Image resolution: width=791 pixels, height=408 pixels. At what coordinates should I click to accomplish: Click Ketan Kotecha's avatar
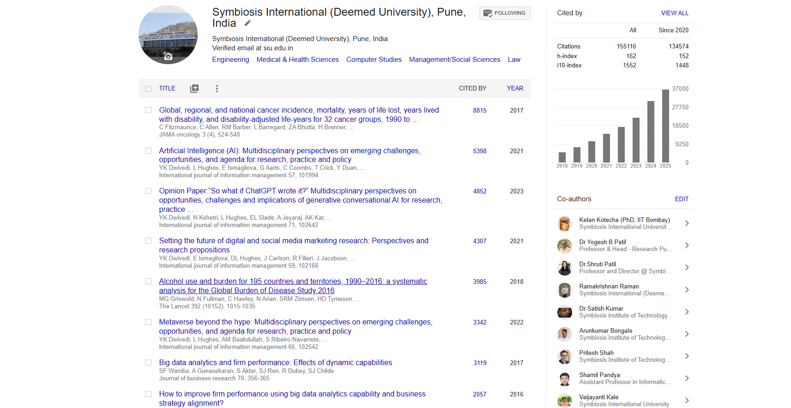pyautogui.click(x=564, y=223)
